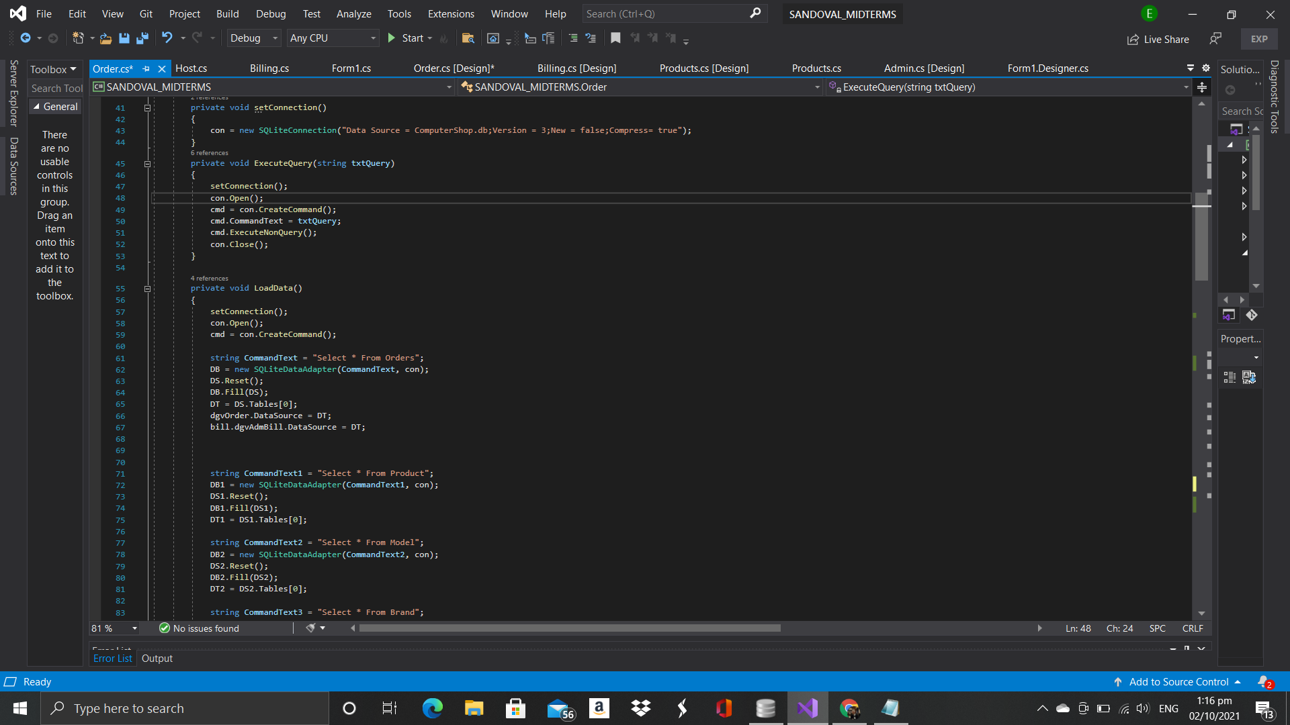Click the Send Feedback person icon
The height and width of the screenshot is (725, 1290).
coord(1215,39)
